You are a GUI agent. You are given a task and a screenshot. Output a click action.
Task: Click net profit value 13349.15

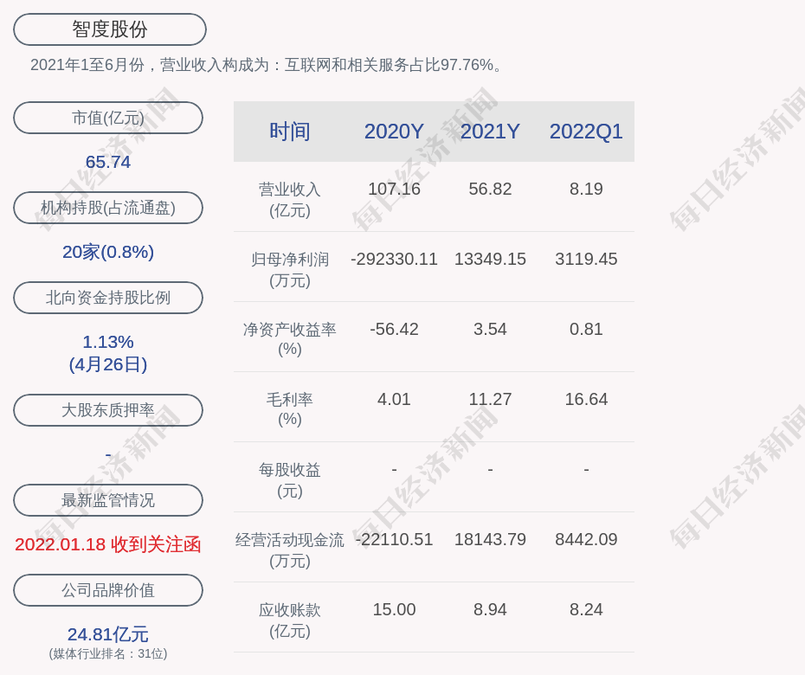(490, 260)
